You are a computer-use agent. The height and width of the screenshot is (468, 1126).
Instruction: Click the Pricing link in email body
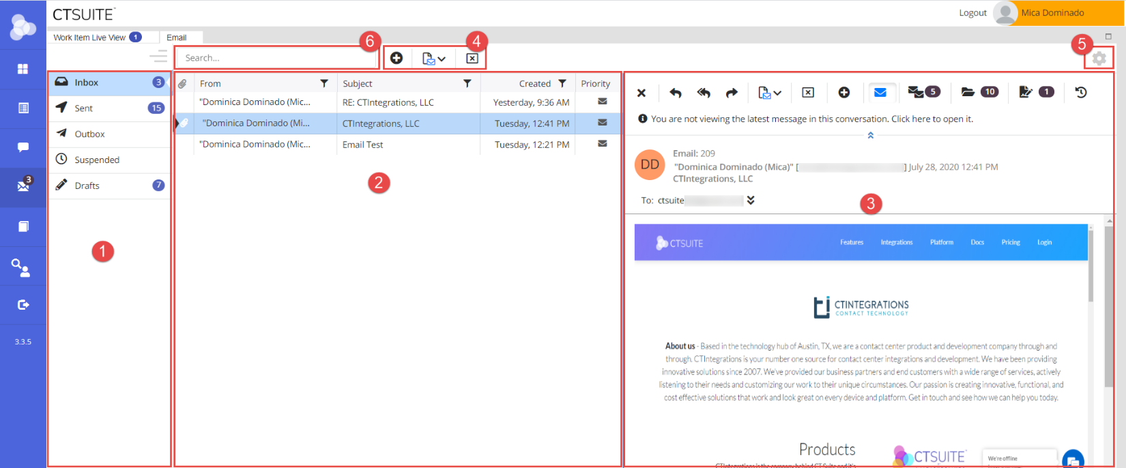tap(1011, 242)
